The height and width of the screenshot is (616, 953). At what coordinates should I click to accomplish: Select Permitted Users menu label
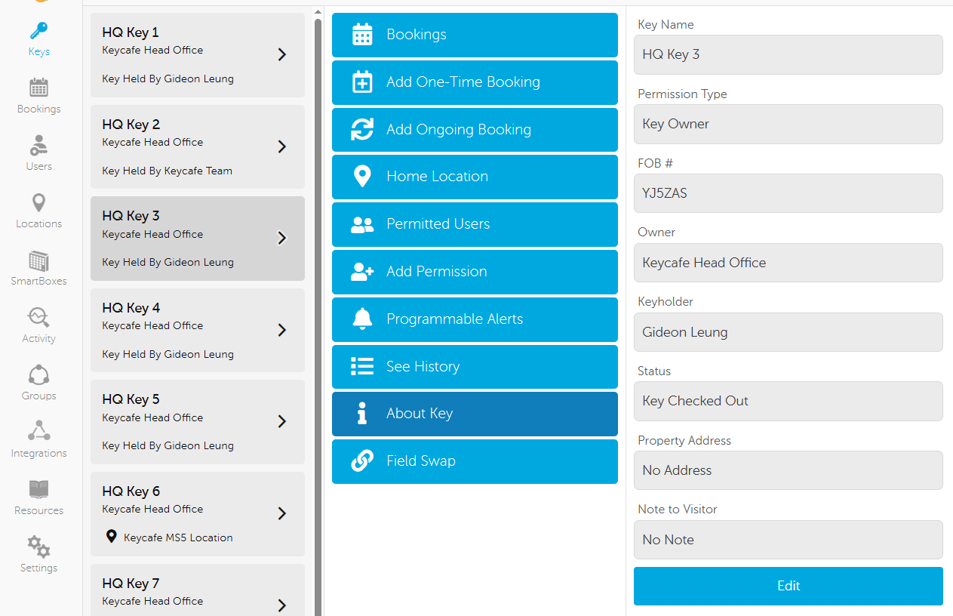[438, 224]
